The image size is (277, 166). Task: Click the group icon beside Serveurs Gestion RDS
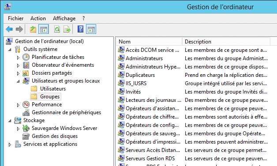click(121, 158)
